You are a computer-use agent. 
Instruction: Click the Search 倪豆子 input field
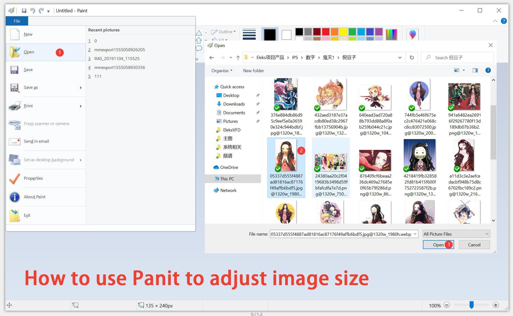tap(458, 57)
